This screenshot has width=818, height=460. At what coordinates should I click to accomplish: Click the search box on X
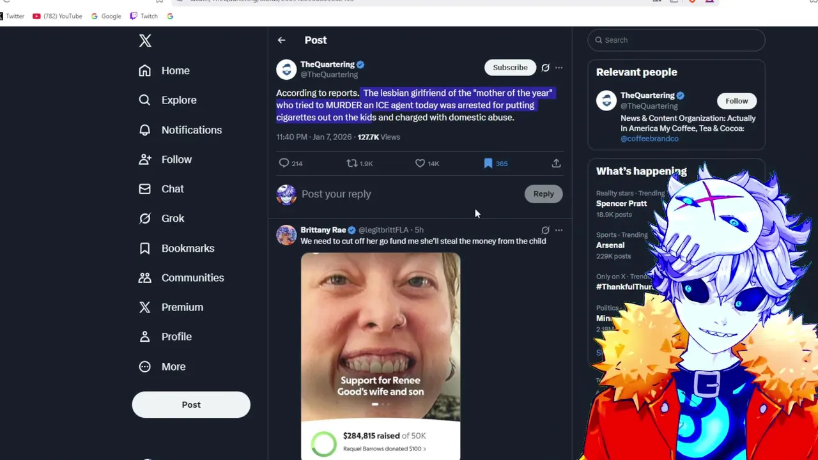click(x=676, y=40)
